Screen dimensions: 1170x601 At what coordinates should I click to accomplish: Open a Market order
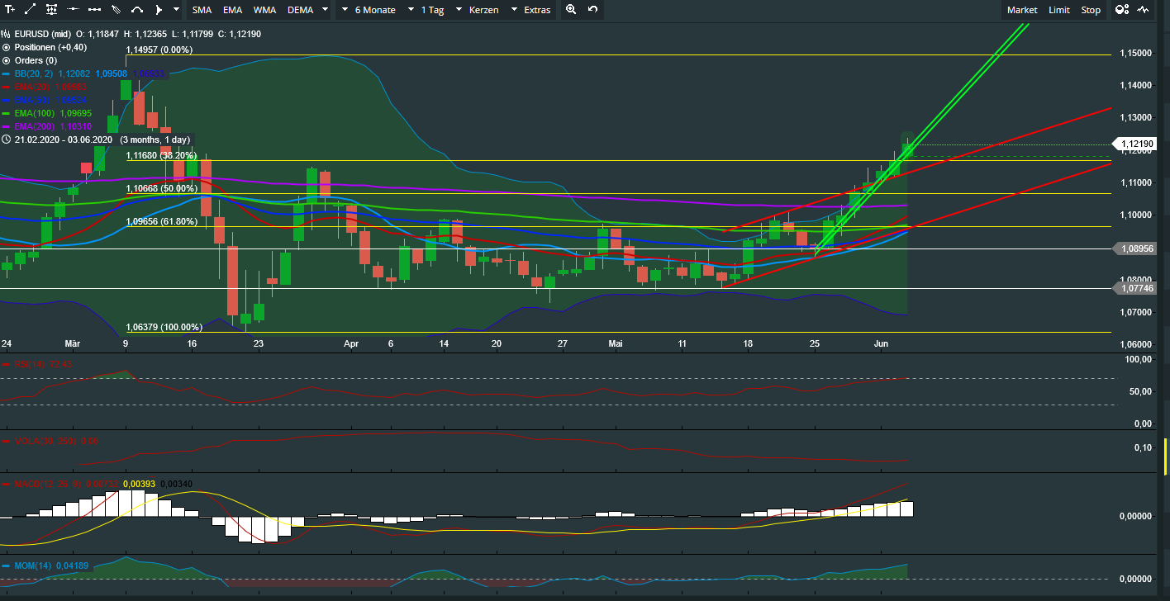coord(1022,10)
